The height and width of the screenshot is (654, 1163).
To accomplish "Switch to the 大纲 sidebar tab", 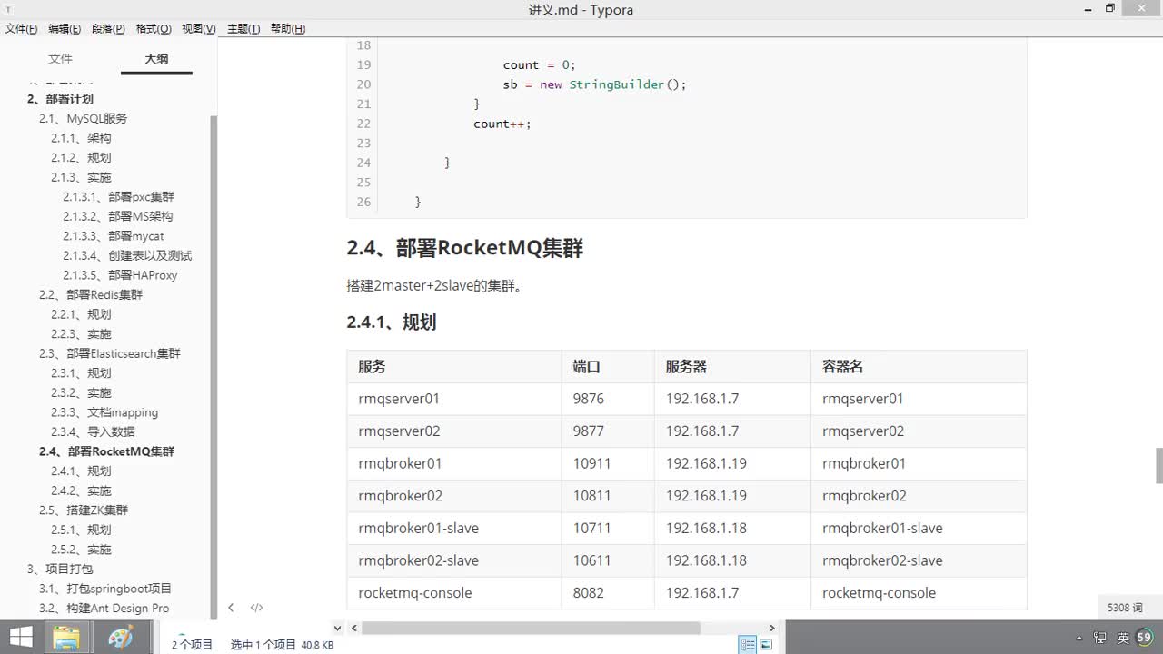I will pos(156,59).
